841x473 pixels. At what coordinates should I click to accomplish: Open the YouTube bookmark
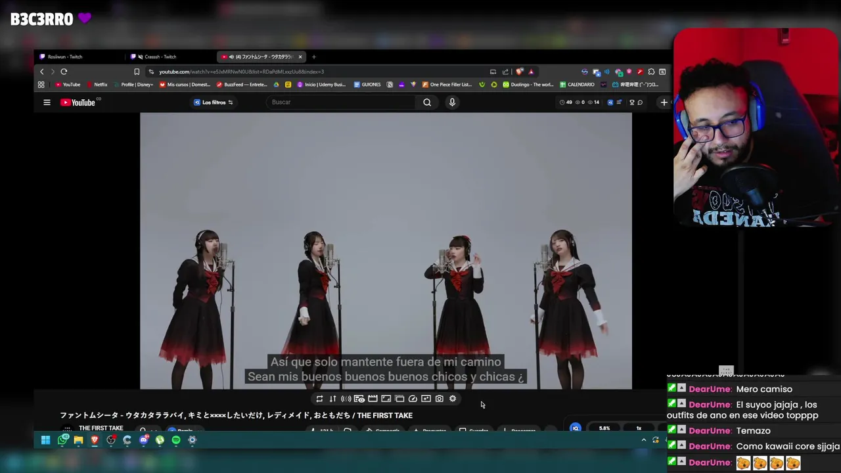68,85
